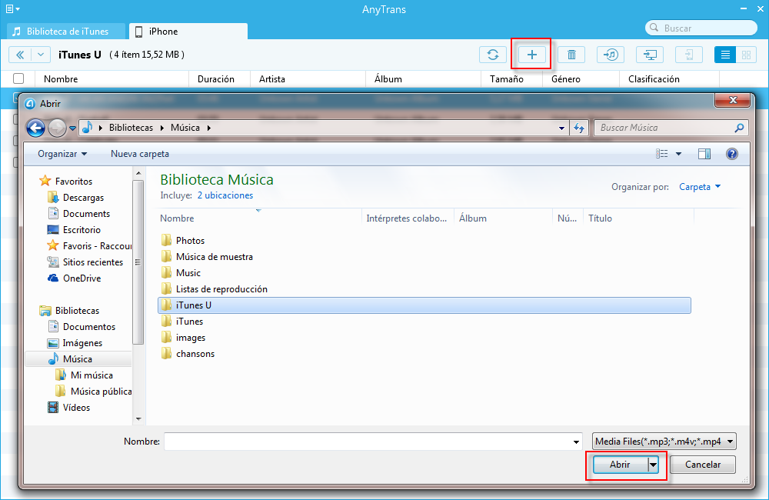
Task: Click the AnyTrans refresh icon
Action: pos(492,55)
